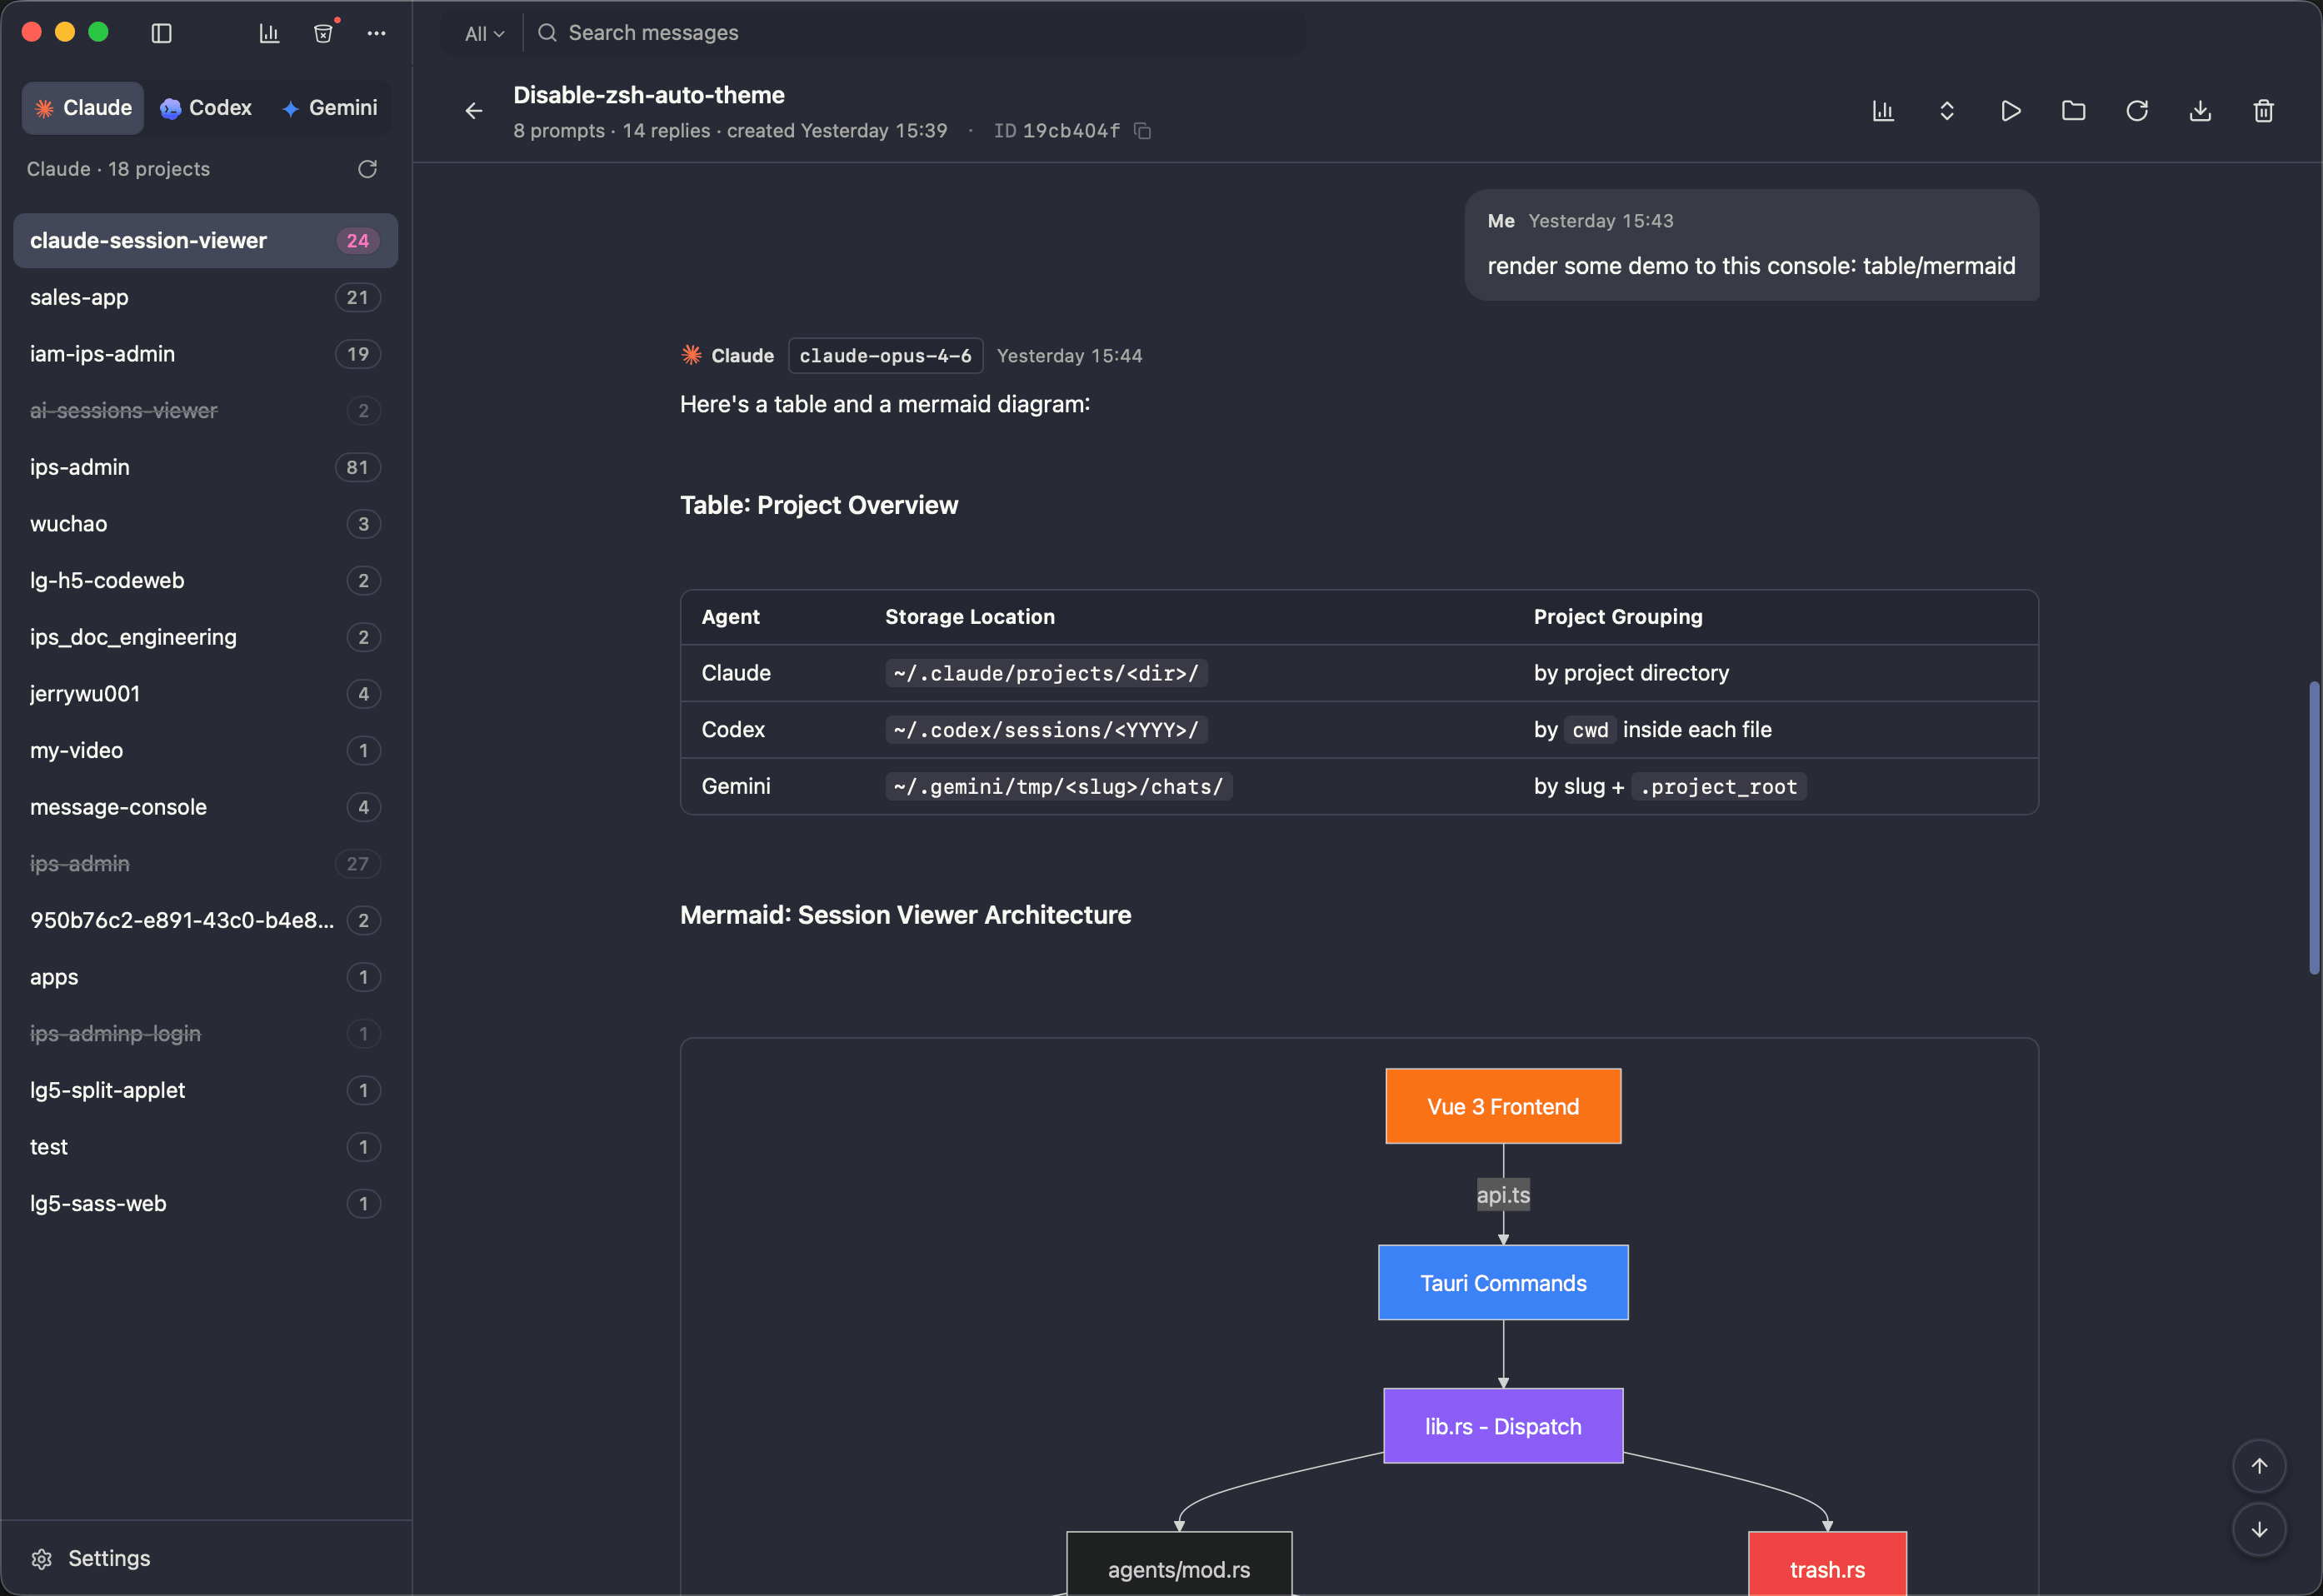Select the my-video project

click(x=205, y=751)
